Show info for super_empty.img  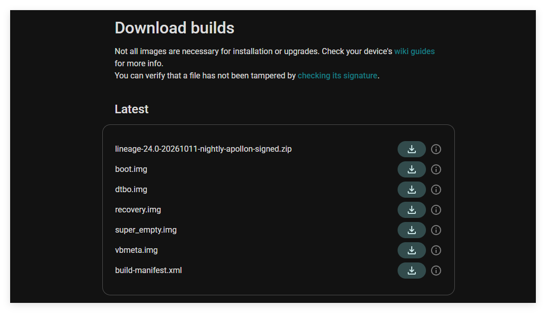[436, 230]
